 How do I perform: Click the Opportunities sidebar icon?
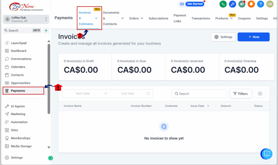pos(7,83)
